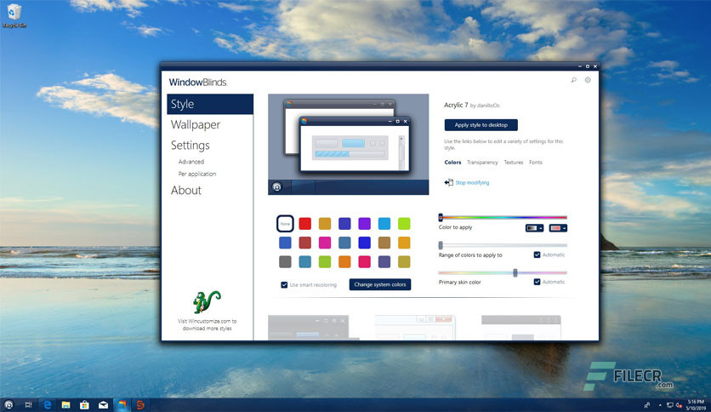Image resolution: width=711 pixels, height=412 pixels.
Task: Switch to the Textures tab
Action: 514,163
